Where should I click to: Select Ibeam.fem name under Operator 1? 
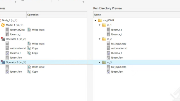tap(16, 58)
